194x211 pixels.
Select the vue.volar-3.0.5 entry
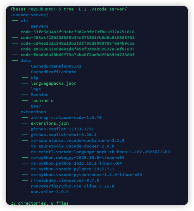coord(50,192)
